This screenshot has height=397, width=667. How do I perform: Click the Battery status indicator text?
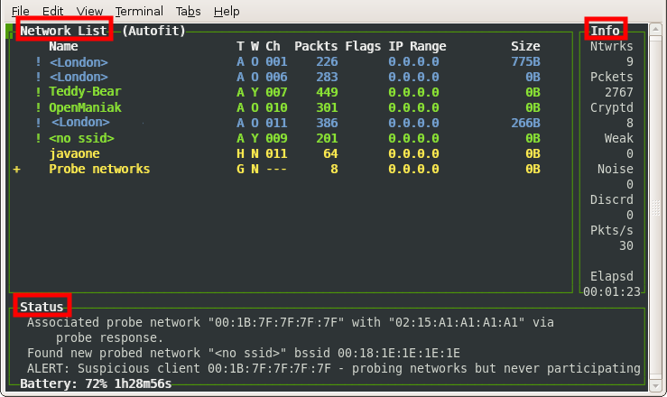tap(96, 383)
